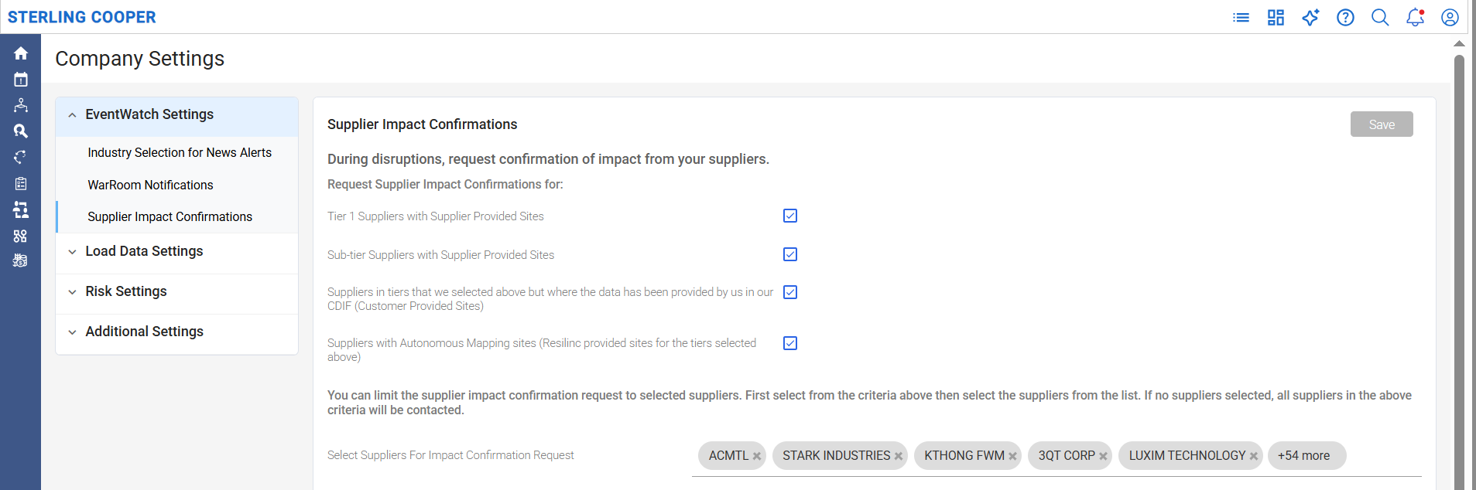Image resolution: width=1476 pixels, height=490 pixels.
Task: Go to Home in left sidebar
Action: (21, 53)
